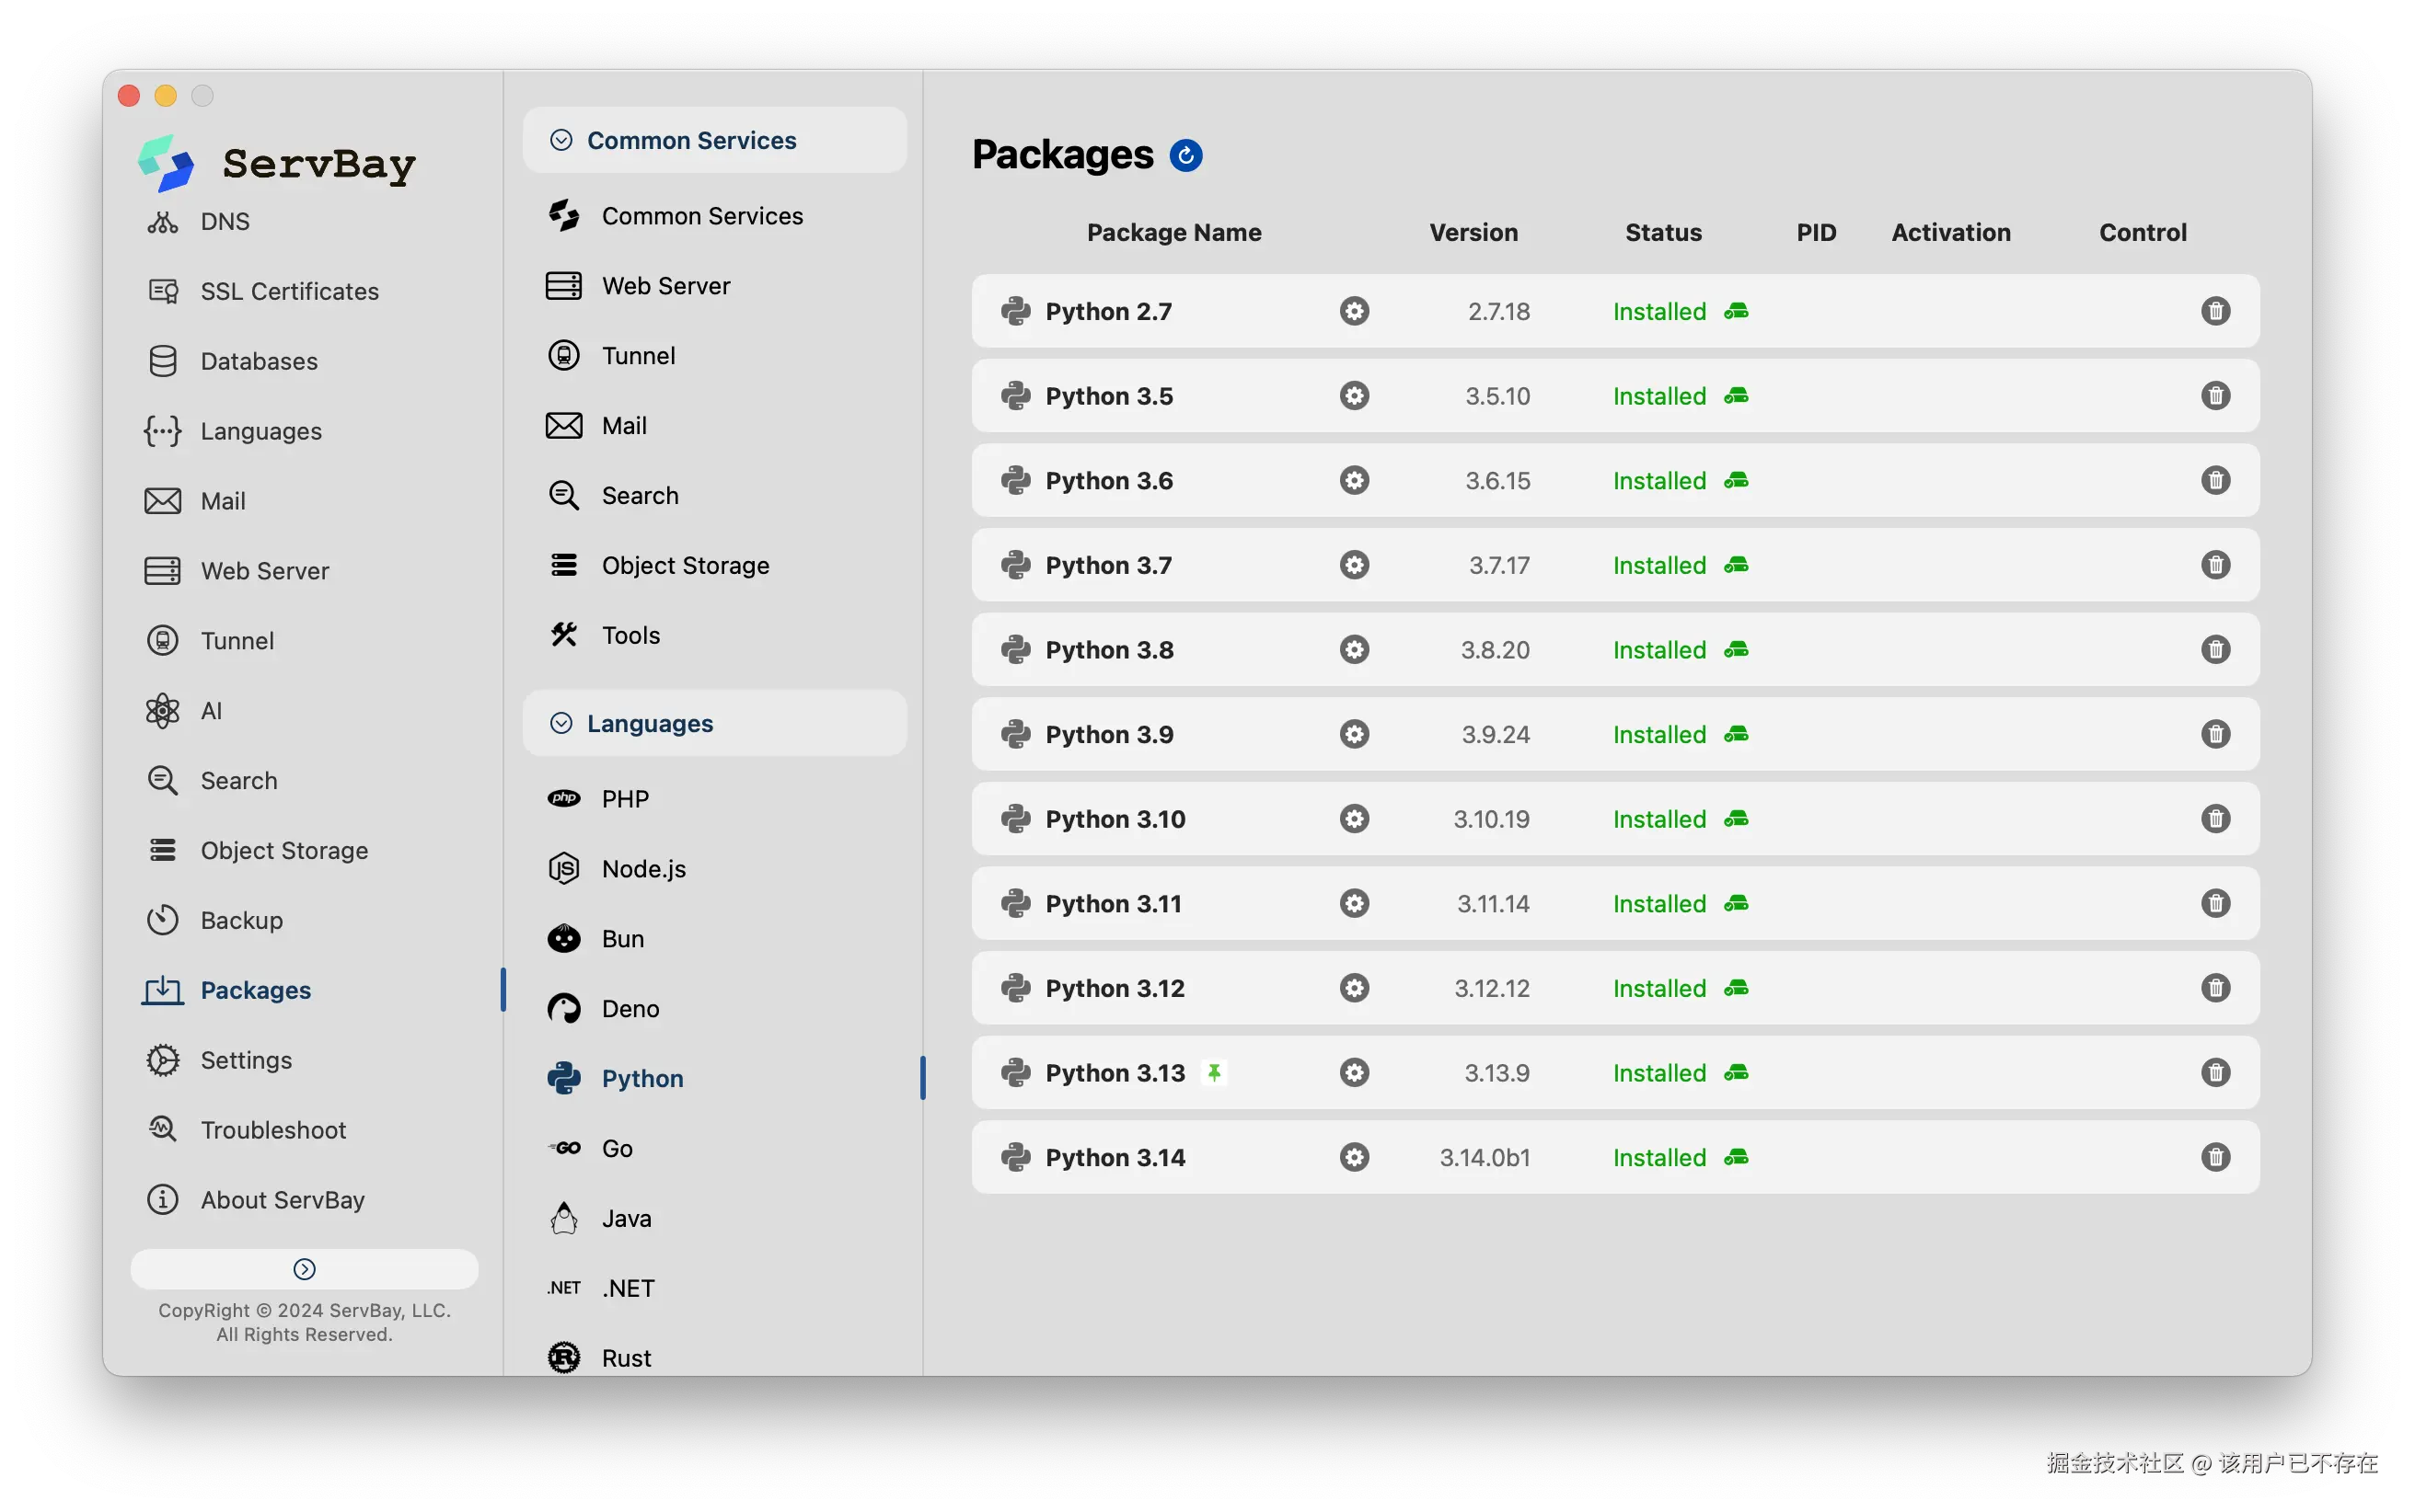Select the Python 3.12 package row
Screen dimensions: 2415x1512
click(x=1115, y=988)
